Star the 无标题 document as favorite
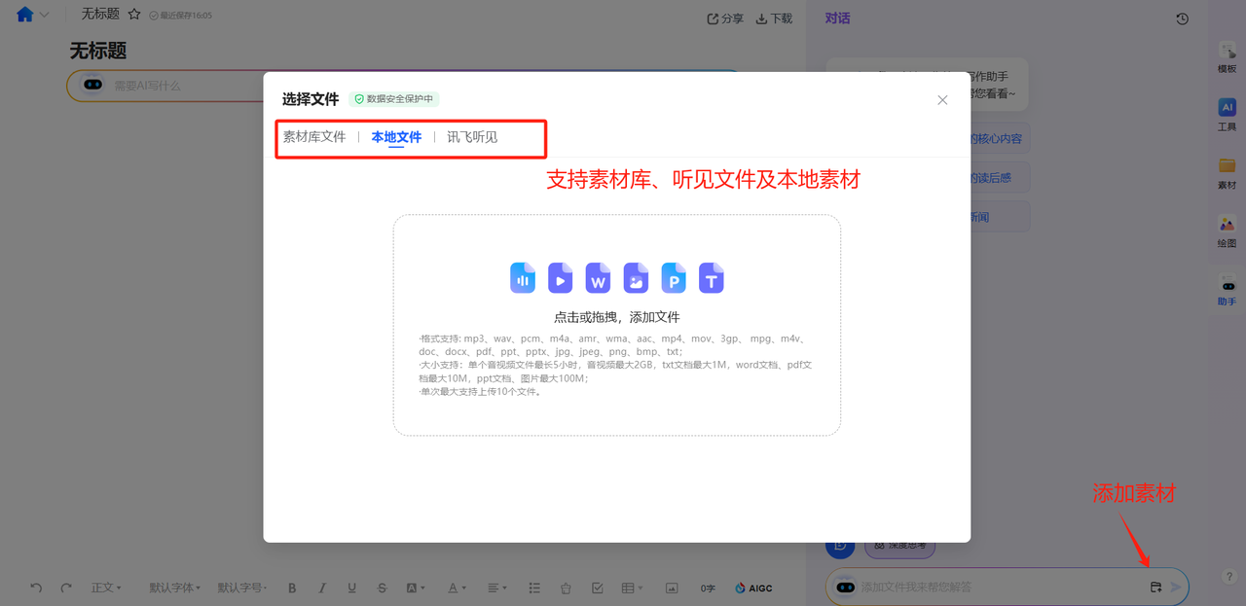The width and height of the screenshot is (1246, 606). [134, 15]
